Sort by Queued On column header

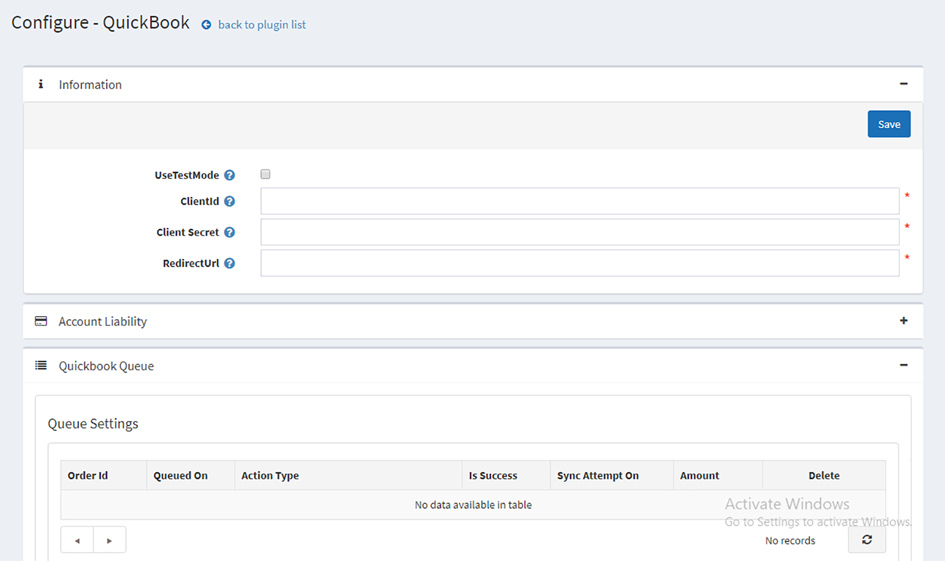click(x=191, y=476)
